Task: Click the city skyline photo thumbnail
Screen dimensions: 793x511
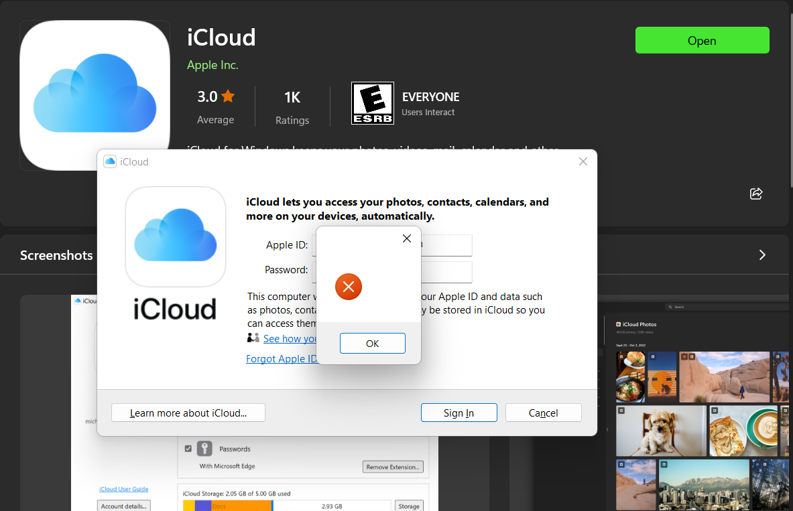Action: click(x=703, y=484)
